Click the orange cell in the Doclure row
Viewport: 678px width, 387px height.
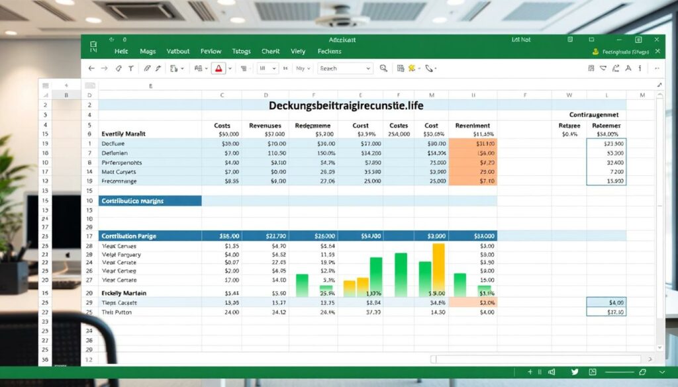coord(473,144)
